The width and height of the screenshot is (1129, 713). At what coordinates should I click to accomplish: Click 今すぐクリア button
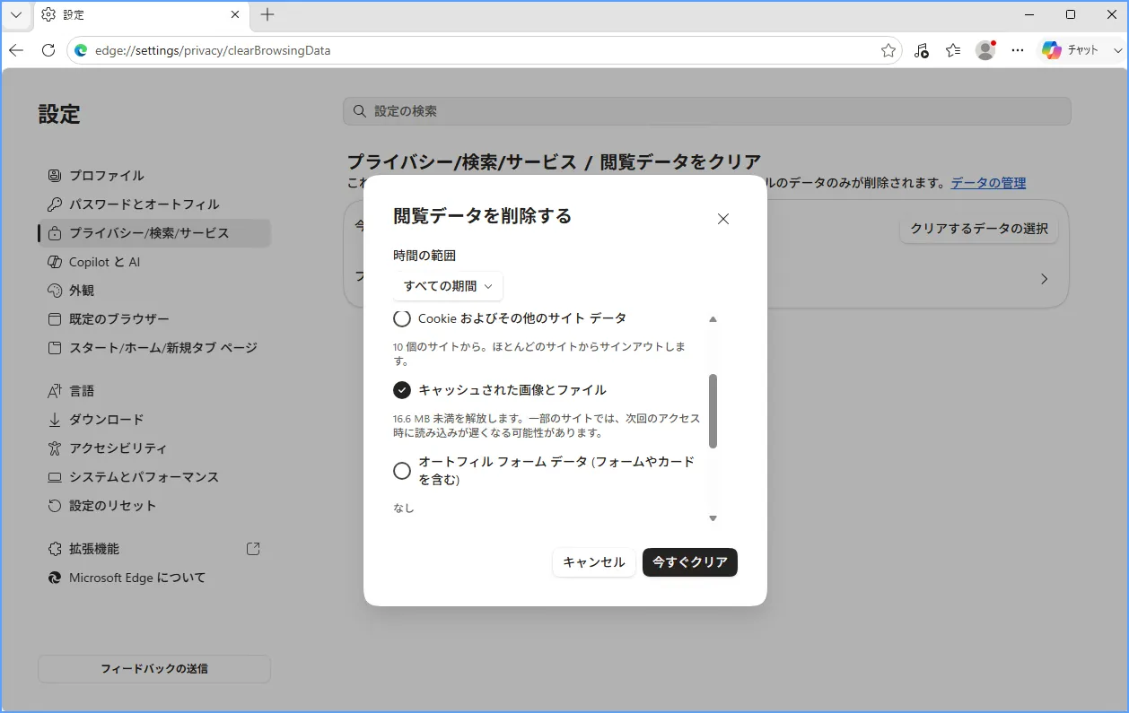(690, 562)
